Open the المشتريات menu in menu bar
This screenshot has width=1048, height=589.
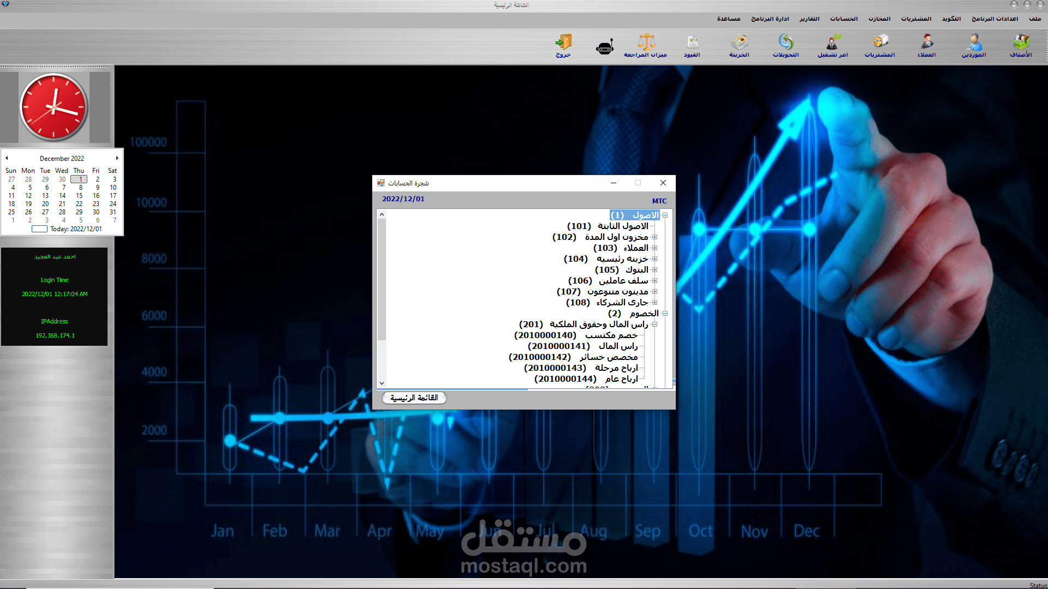pyautogui.click(x=916, y=19)
